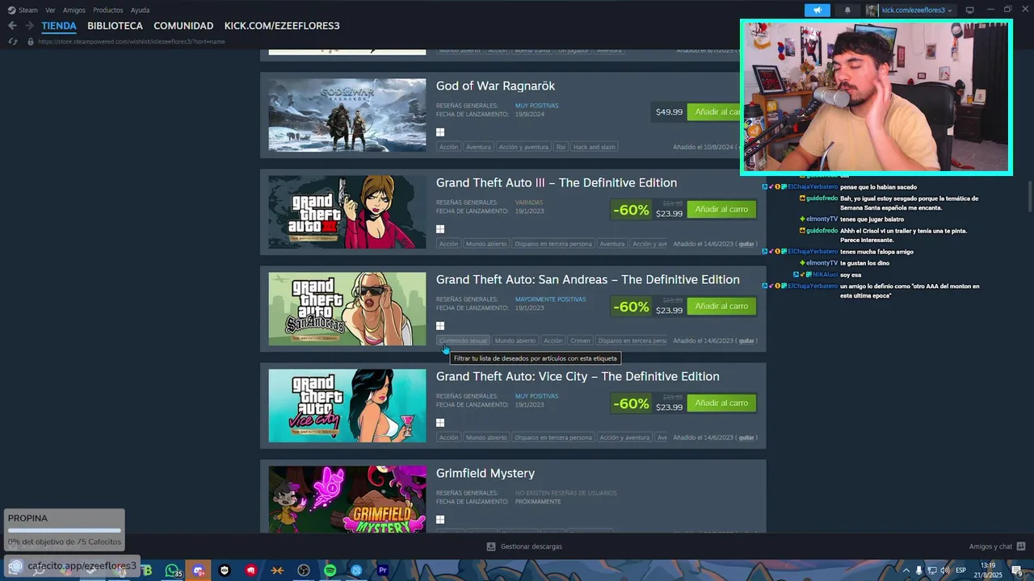
Task: Open the KICK.COM/EZEEFLORES3 profile tab
Action: (x=282, y=26)
